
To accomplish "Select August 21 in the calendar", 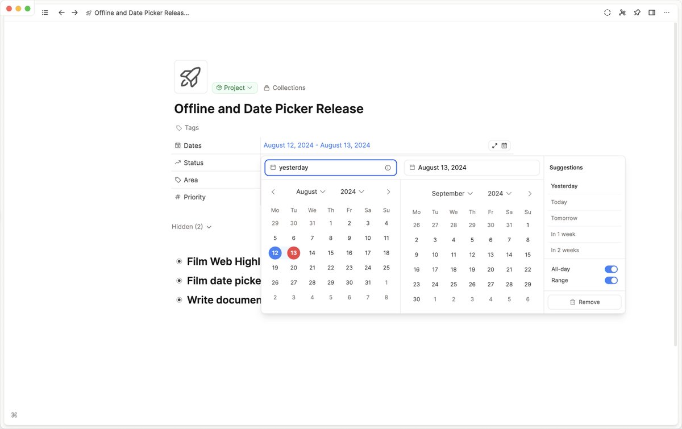I will tap(312, 268).
